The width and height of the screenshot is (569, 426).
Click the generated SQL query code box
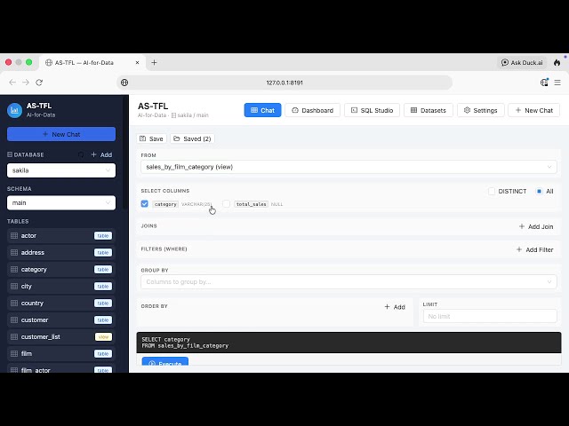click(349, 343)
